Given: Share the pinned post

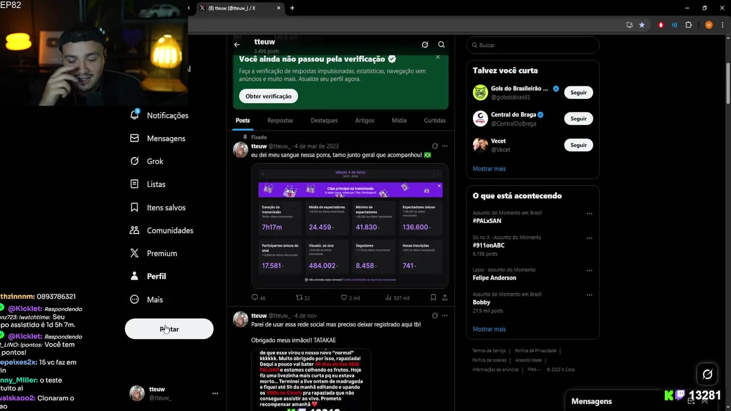Looking at the screenshot, I should tap(445, 297).
